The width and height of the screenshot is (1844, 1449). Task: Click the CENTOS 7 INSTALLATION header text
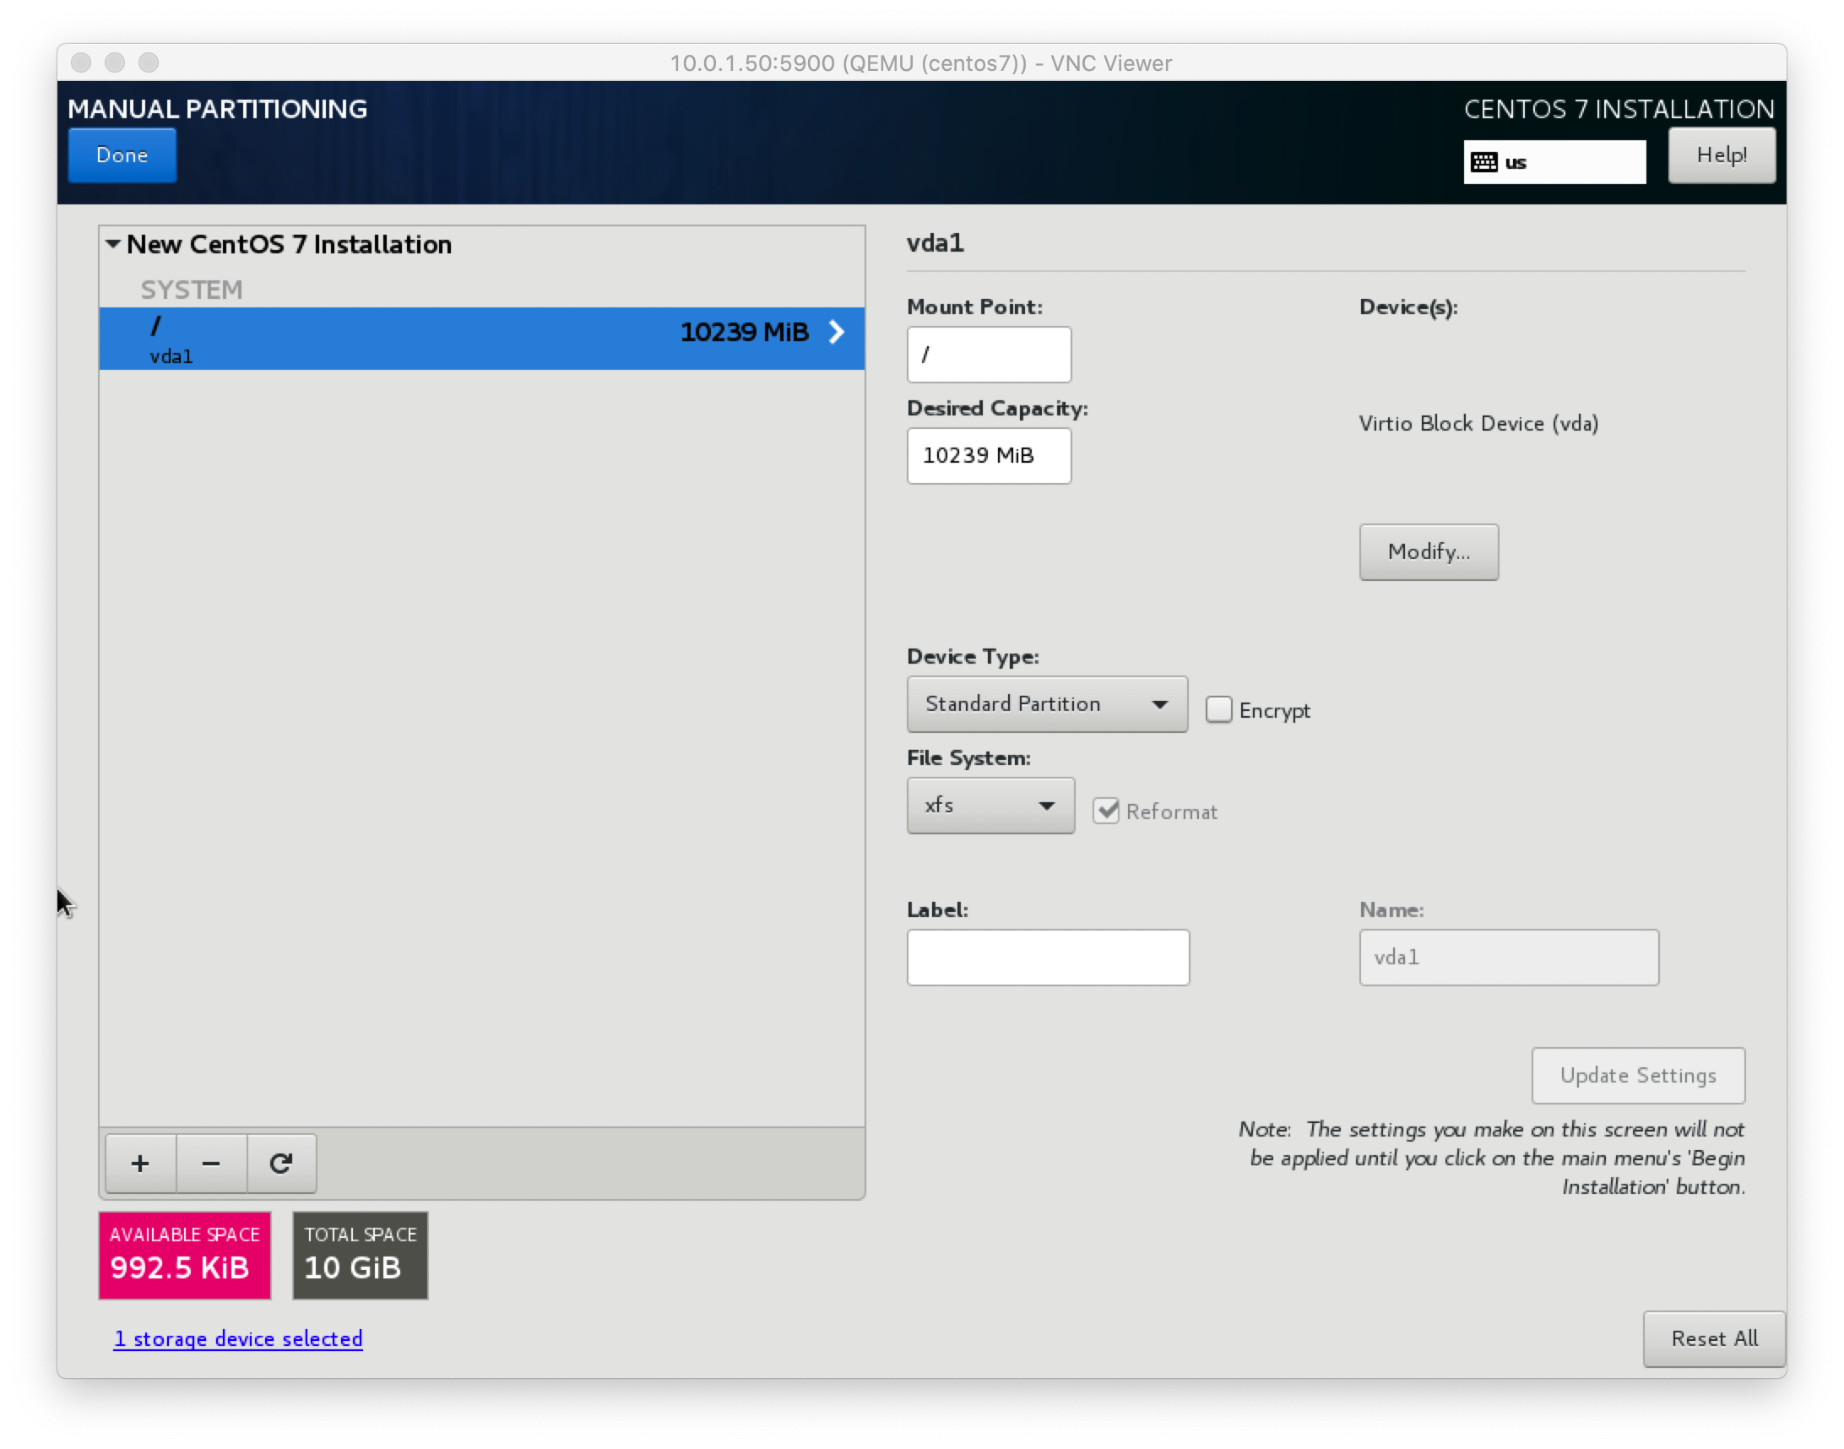tap(1619, 109)
